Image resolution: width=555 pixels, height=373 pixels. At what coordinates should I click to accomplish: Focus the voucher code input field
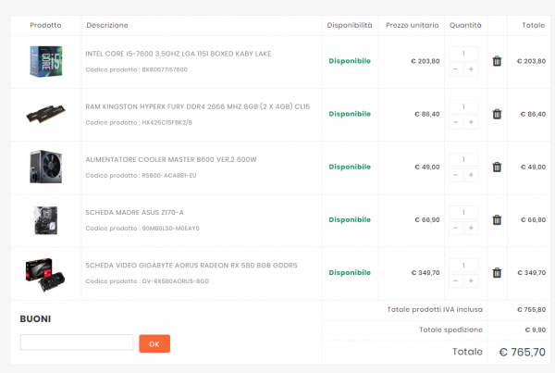(x=77, y=343)
